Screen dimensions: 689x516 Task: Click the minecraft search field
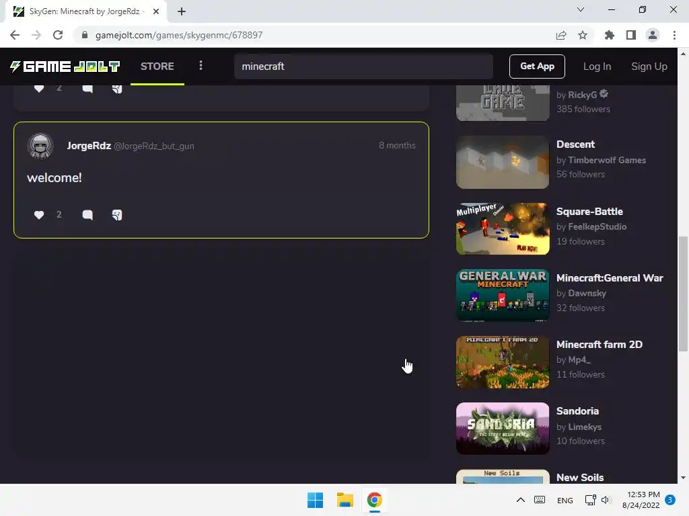pyautogui.click(x=363, y=67)
